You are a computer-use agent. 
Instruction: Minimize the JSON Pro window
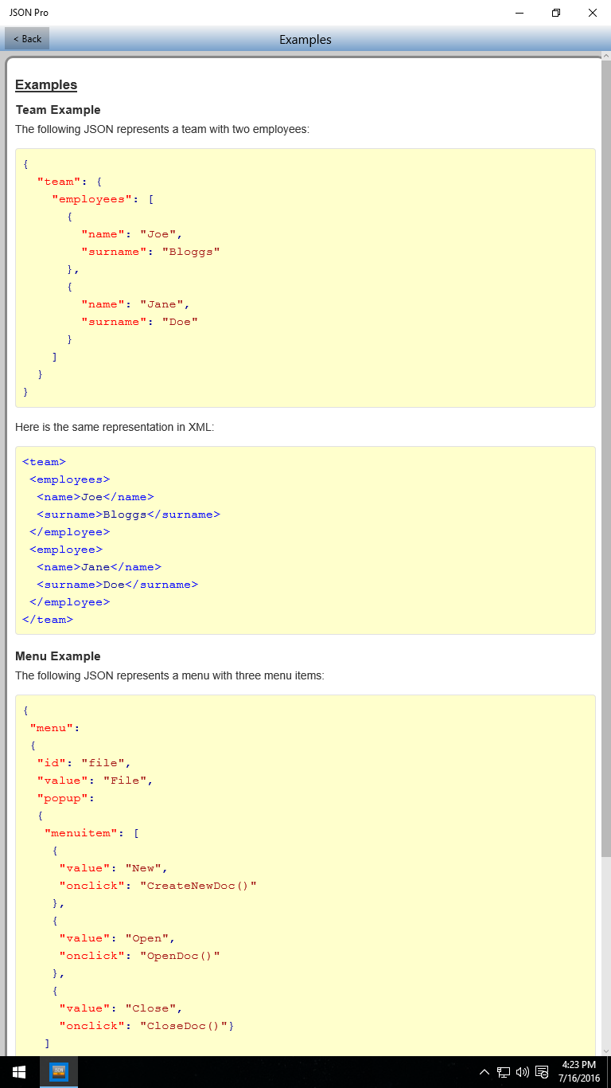click(519, 13)
